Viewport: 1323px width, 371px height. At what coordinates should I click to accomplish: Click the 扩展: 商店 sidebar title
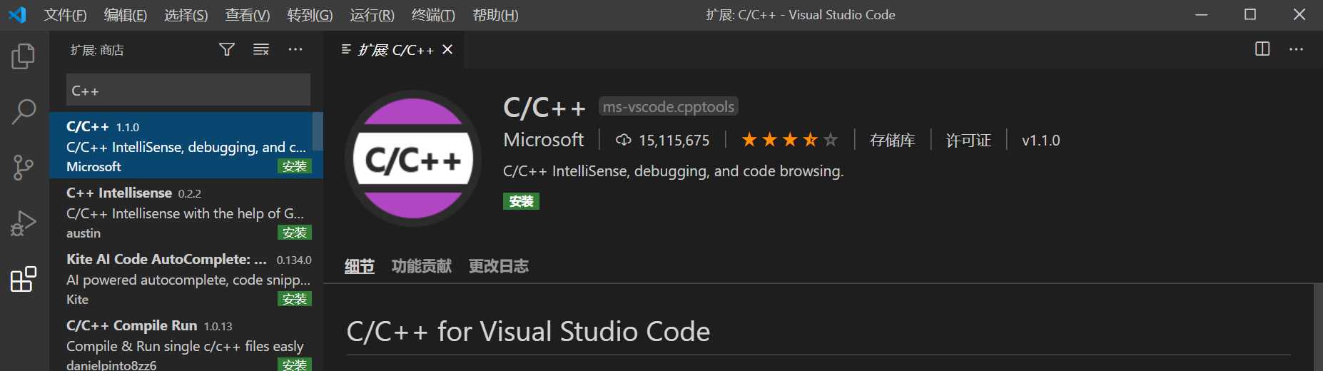pos(97,50)
